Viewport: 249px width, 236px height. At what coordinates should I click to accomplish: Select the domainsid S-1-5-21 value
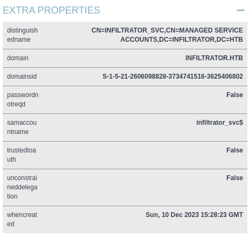click(x=173, y=76)
